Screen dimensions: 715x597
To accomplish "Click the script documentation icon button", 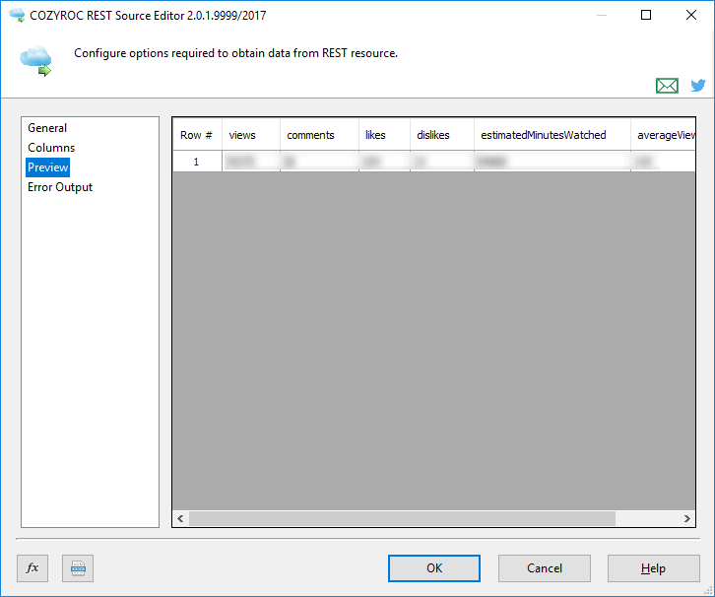I will [78, 568].
